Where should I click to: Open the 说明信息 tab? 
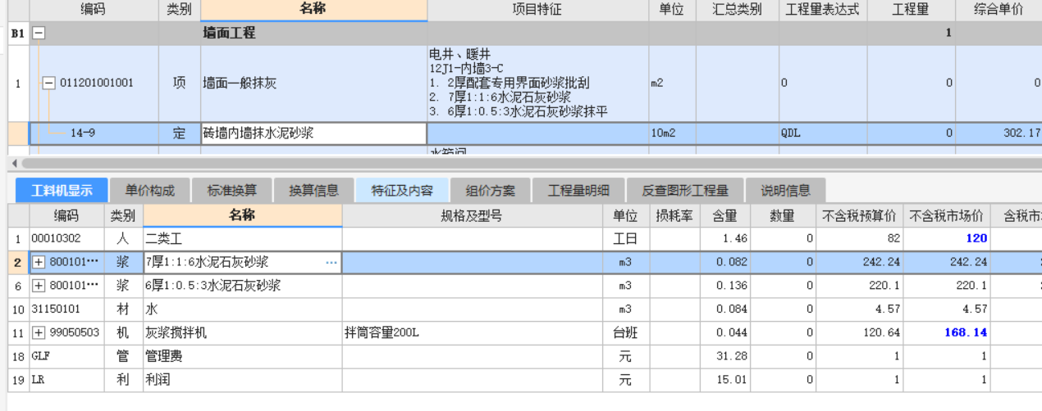[x=785, y=191]
